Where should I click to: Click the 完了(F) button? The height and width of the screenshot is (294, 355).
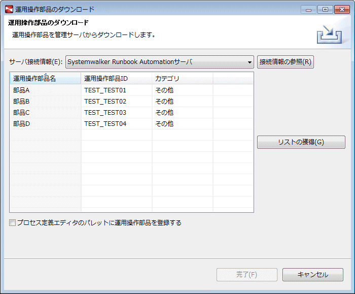tap(247, 275)
